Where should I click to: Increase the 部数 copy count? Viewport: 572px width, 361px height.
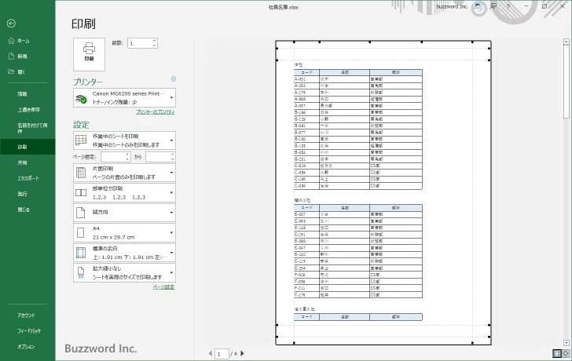pos(155,41)
